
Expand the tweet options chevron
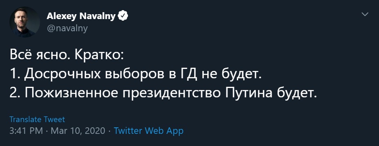click(365, 15)
